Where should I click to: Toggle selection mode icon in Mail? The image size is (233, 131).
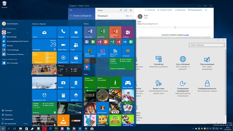(130, 10)
